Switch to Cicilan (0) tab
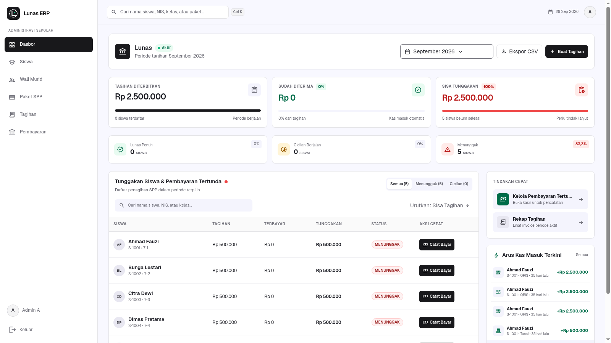 (459, 184)
